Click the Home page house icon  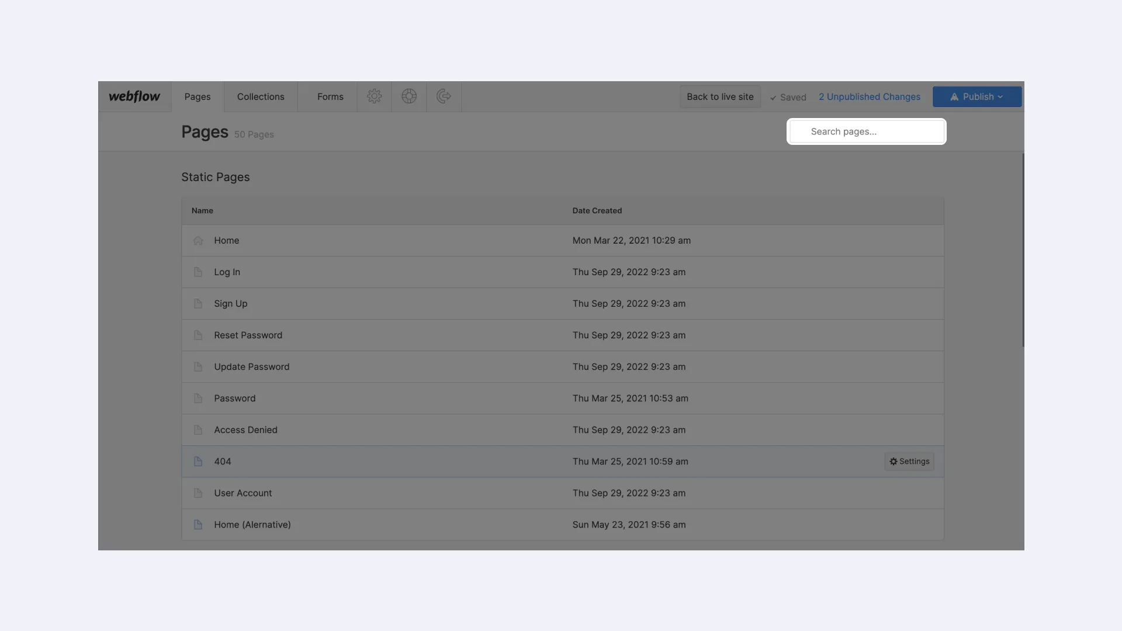198,241
